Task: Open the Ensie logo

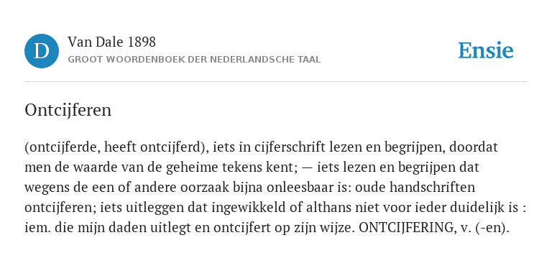Action: click(x=486, y=50)
